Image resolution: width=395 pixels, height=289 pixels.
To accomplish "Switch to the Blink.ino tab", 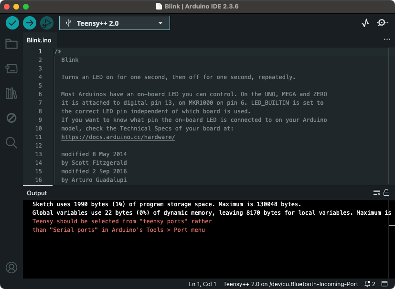I will pyautogui.click(x=39, y=40).
